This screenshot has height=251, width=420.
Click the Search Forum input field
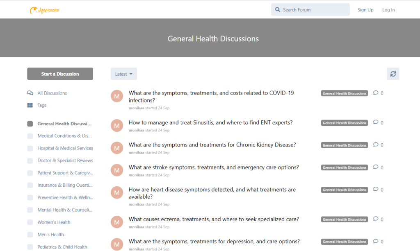(x=314, y=10)
